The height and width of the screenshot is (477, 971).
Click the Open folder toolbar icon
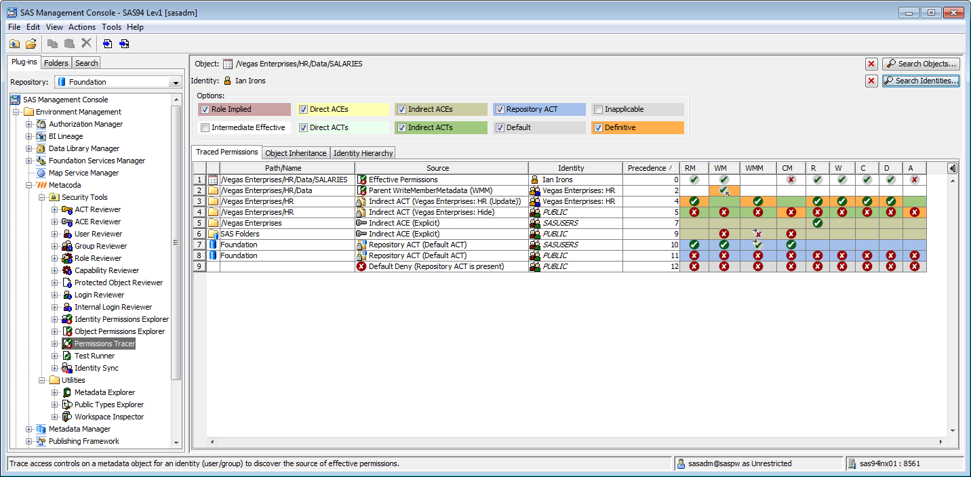point(31,43)
